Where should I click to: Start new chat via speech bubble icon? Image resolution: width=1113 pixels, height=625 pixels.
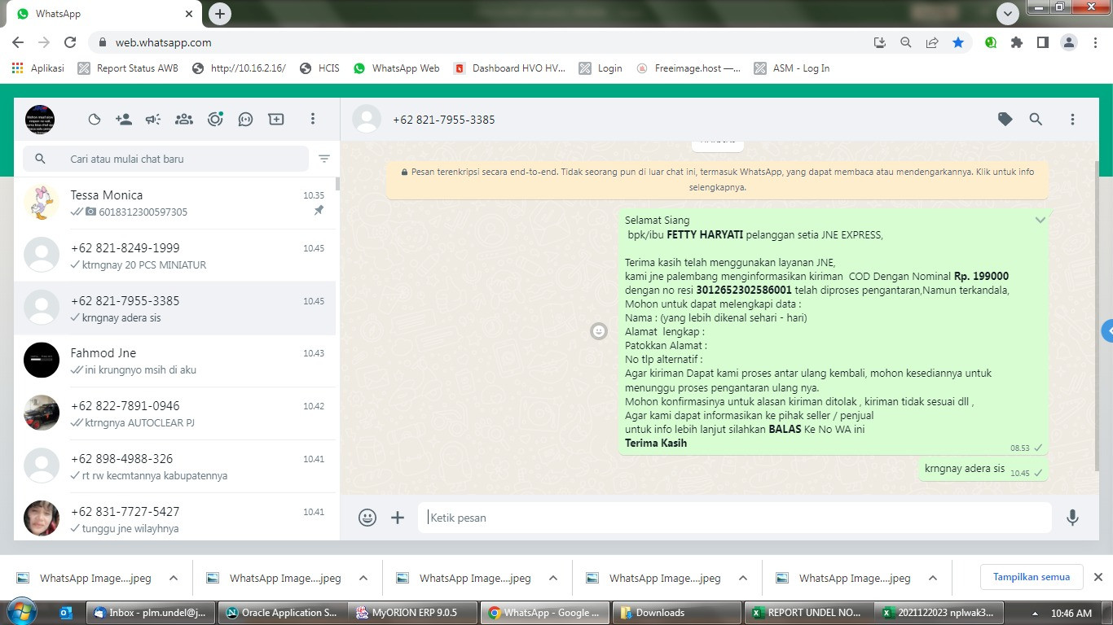(245, 119)
